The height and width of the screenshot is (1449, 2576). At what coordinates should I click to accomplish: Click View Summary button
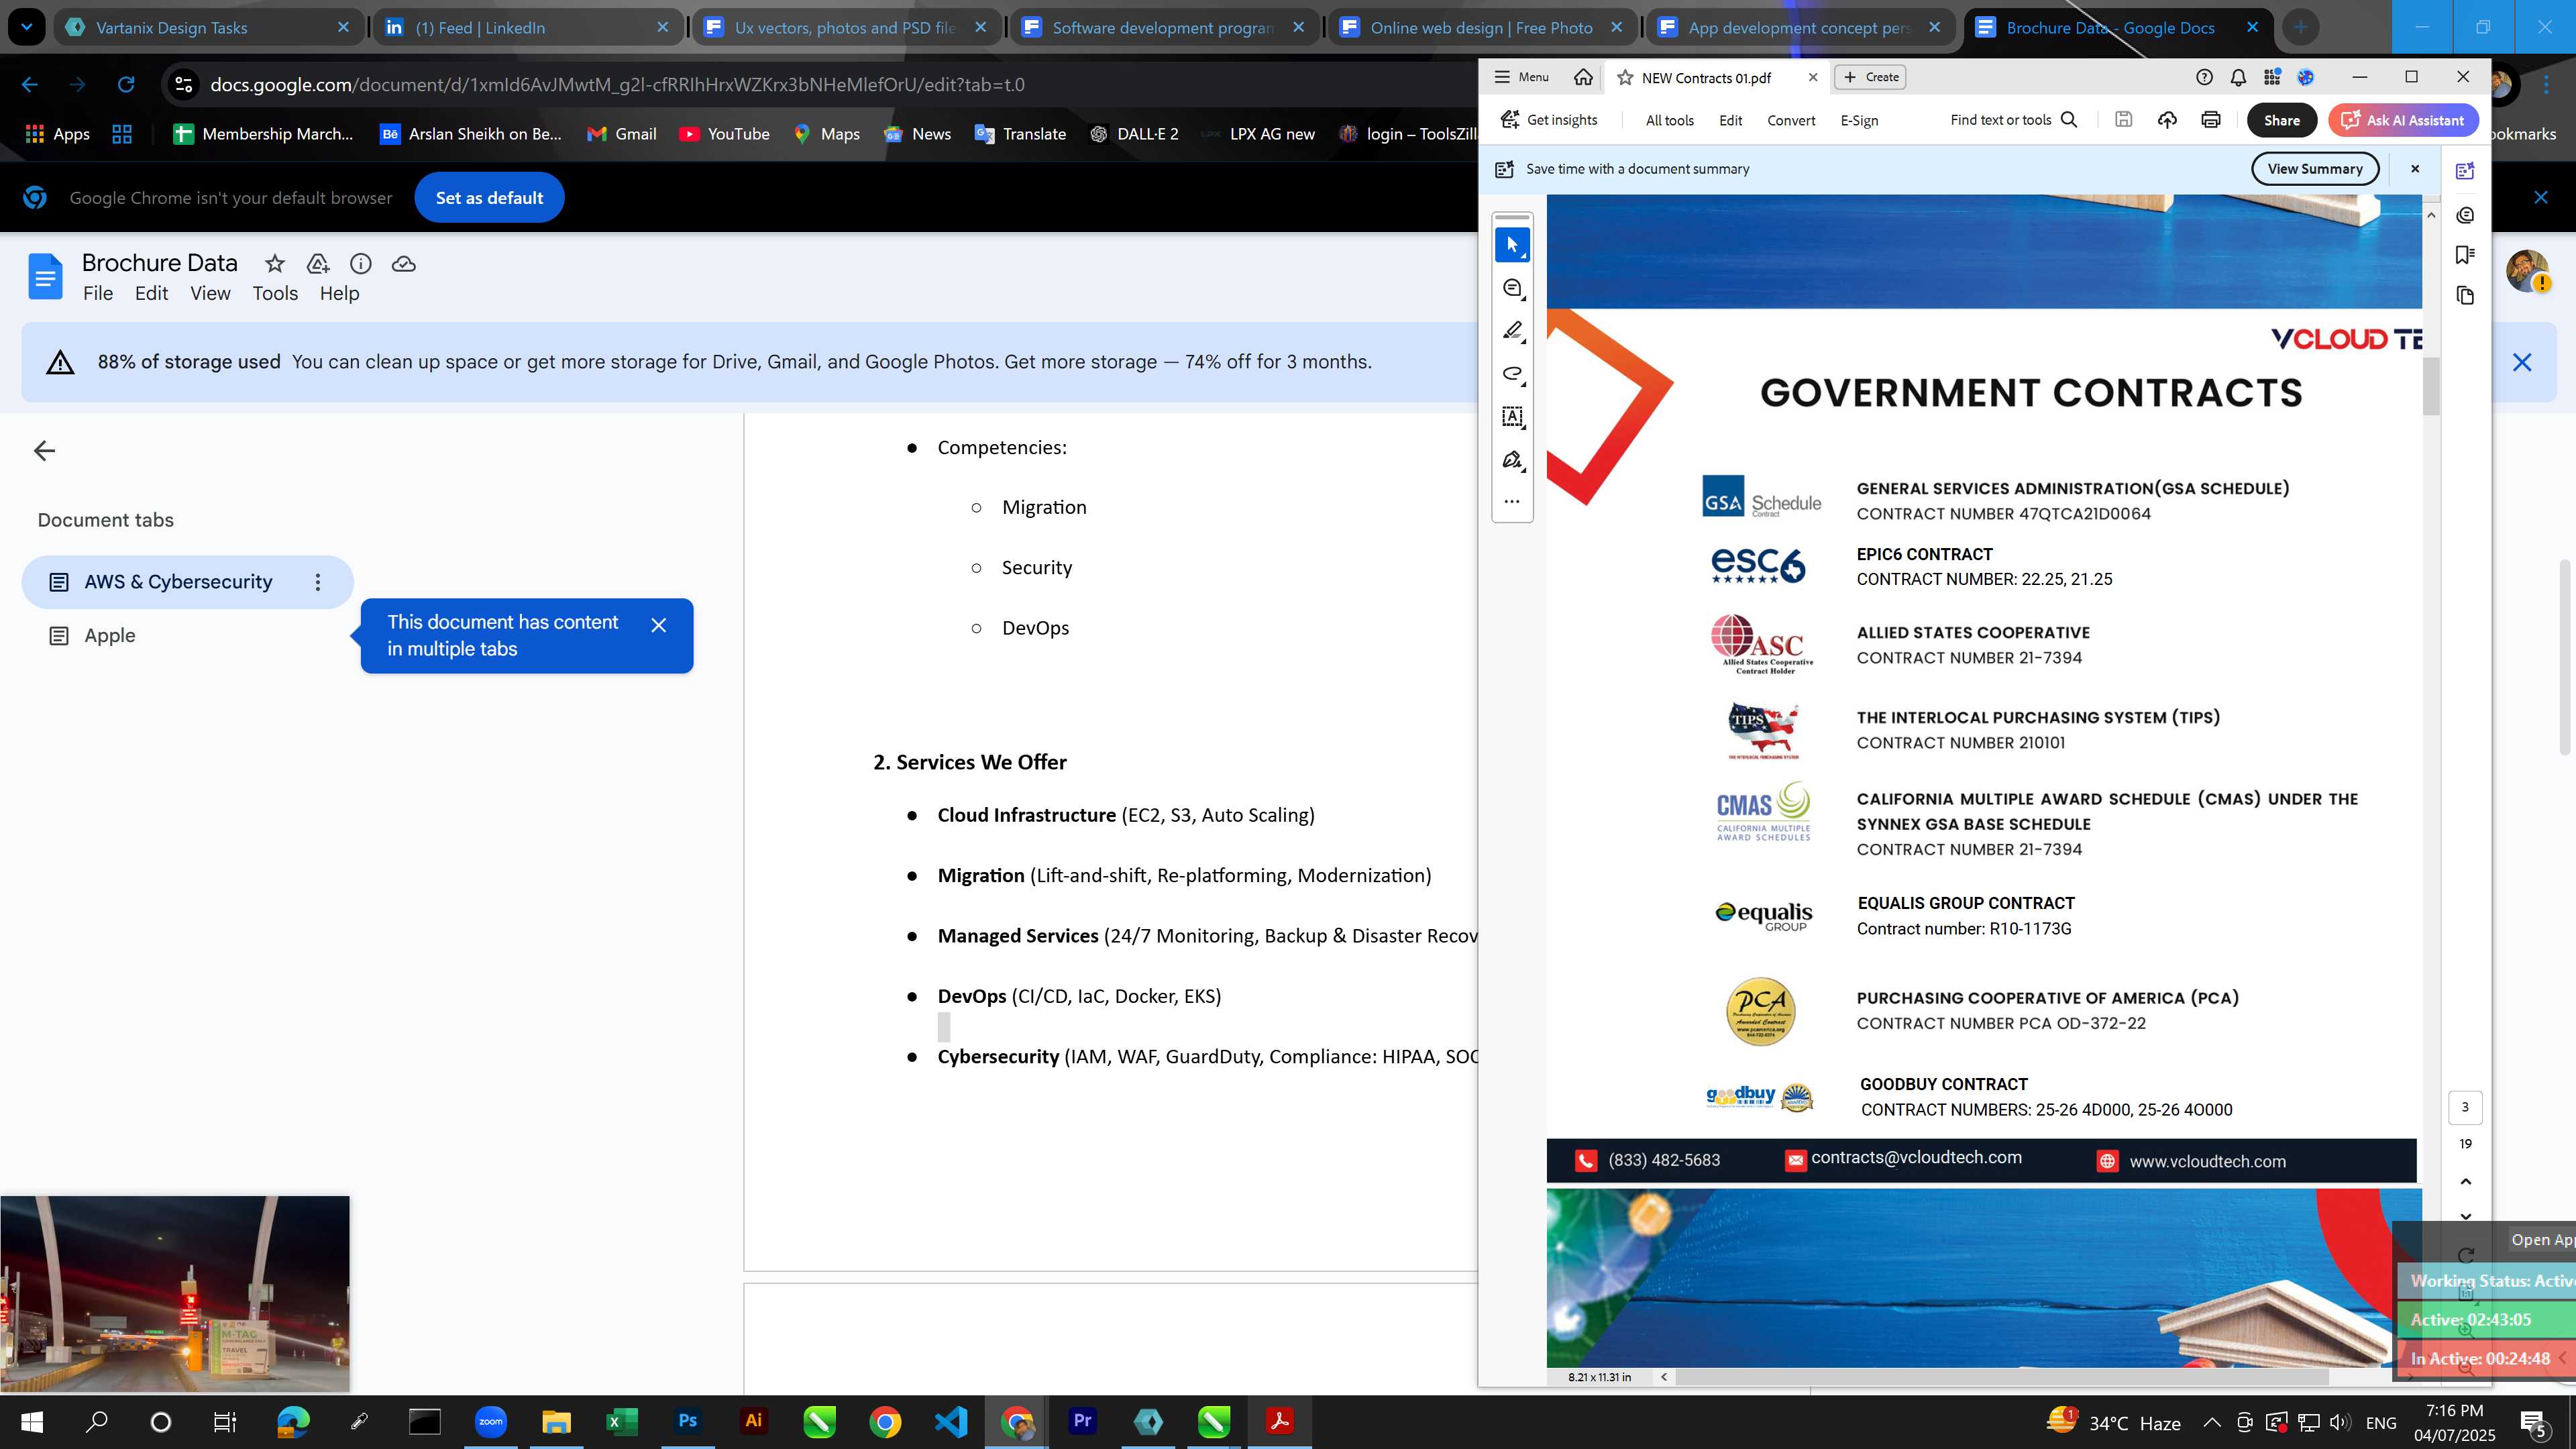click(x=2314, y=169)
